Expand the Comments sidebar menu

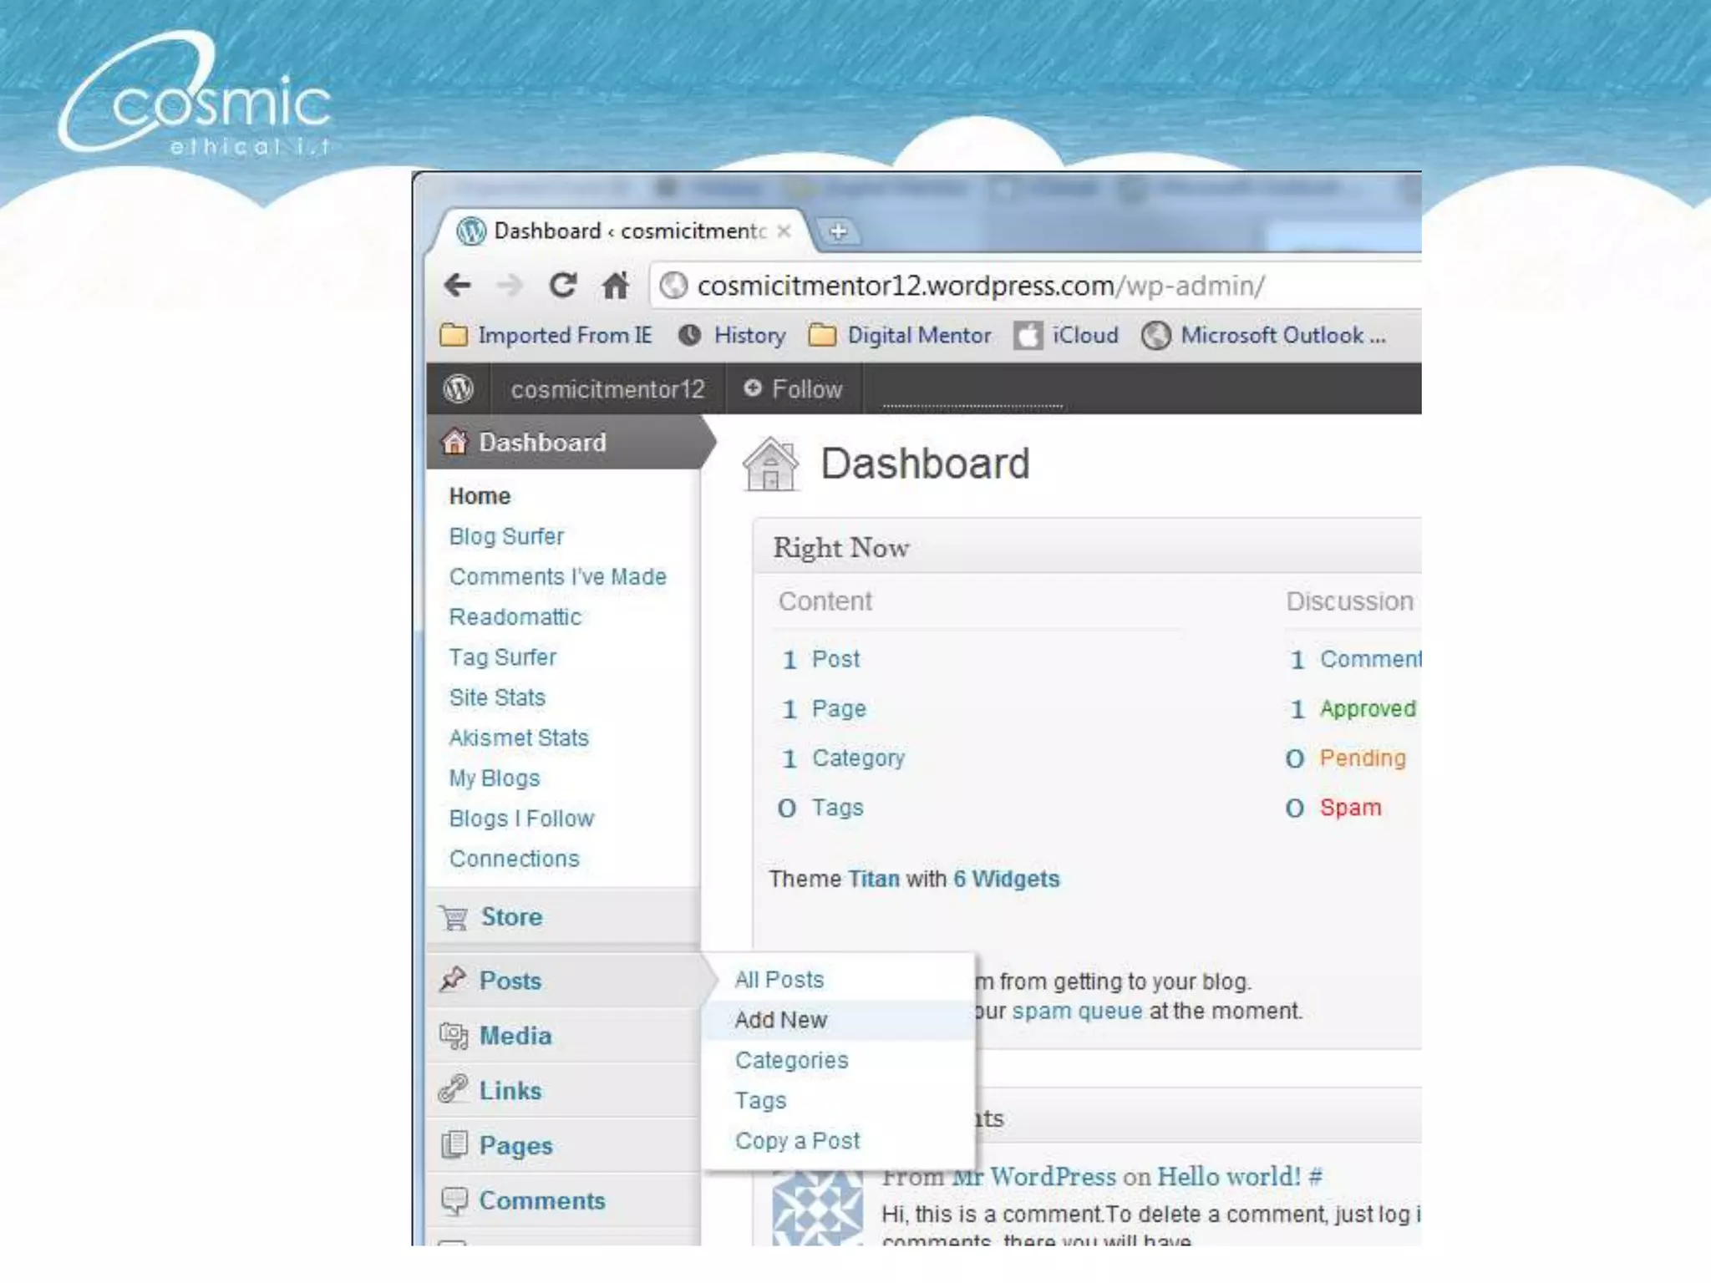pos(541,1200)
